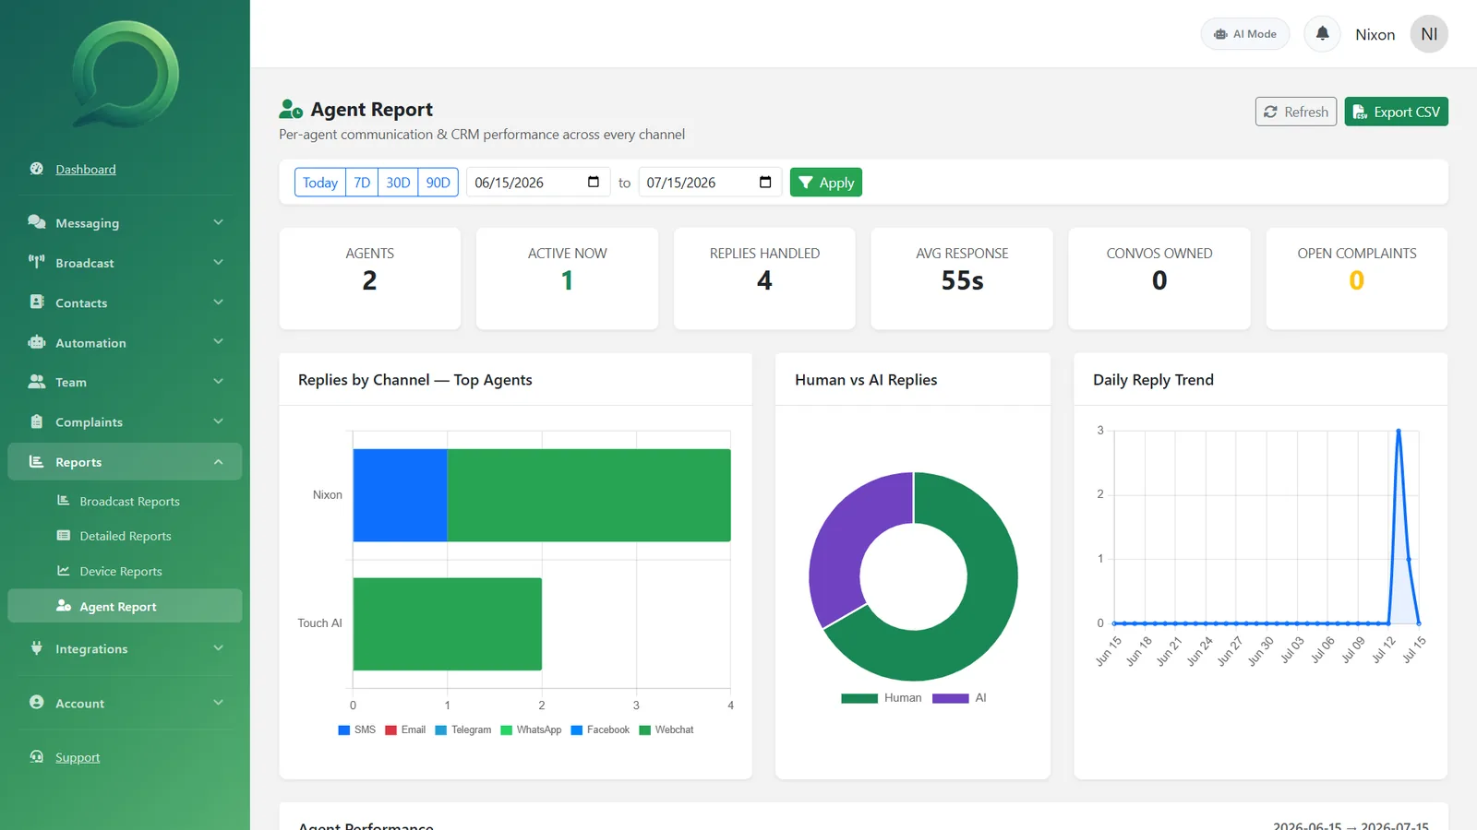1477x830 pixels.
Task: Click the Messaging chat bubbles icon
Action: pos(37,222)
